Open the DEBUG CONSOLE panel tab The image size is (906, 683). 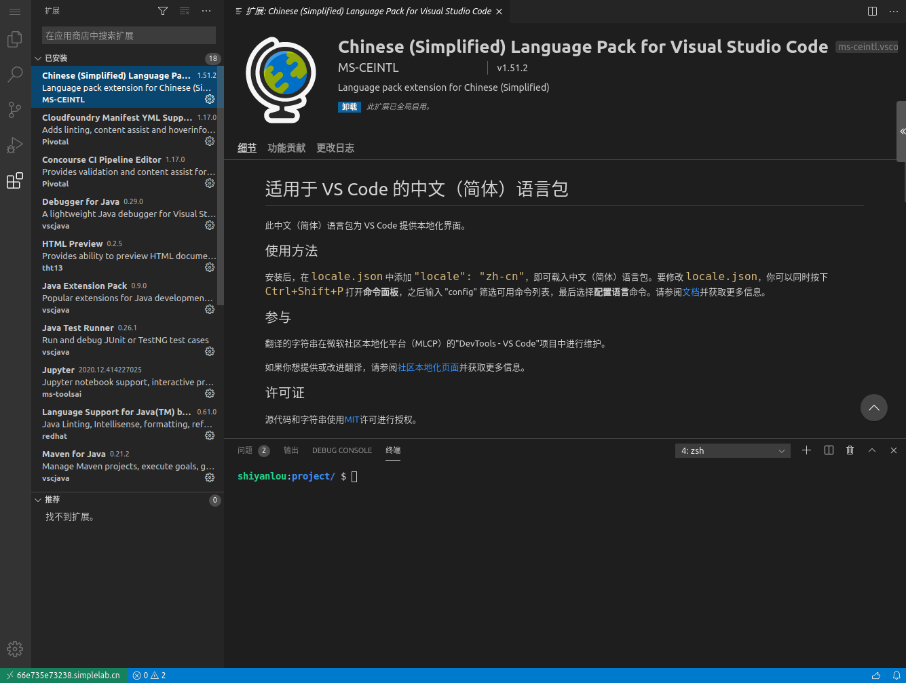342,450
